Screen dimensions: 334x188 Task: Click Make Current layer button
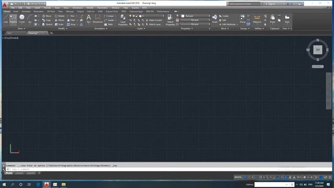(154, 20)
